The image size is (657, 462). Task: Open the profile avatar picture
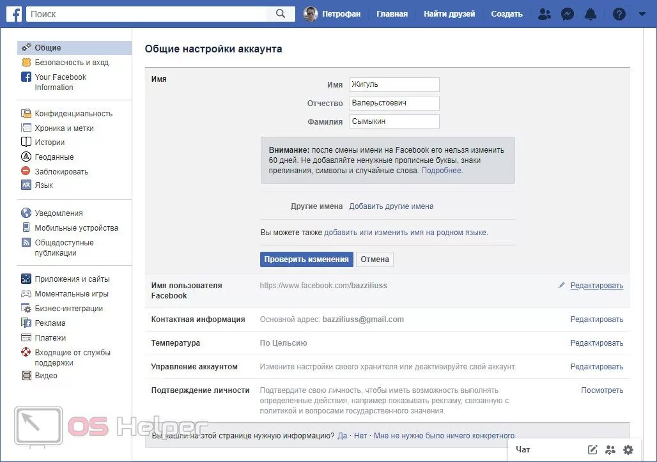[311, 14]
